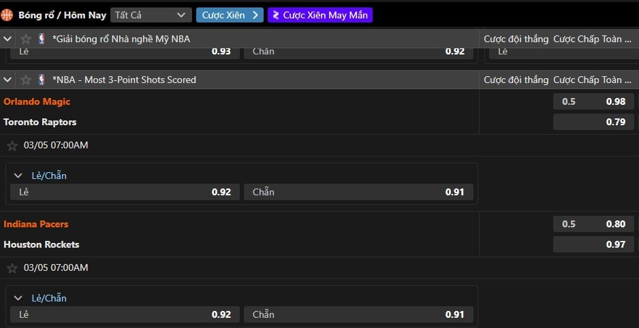Viewport: 639px width, 328px height.
Task: Open Houston Rockets team link
Action: pyautogui.click(x=41, y=244)
